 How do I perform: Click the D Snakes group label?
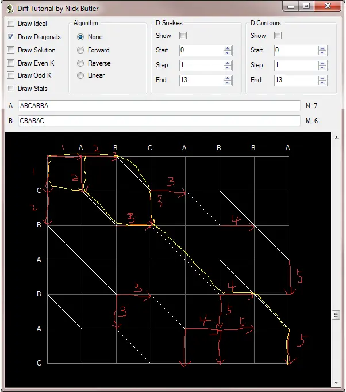point(169,23)
